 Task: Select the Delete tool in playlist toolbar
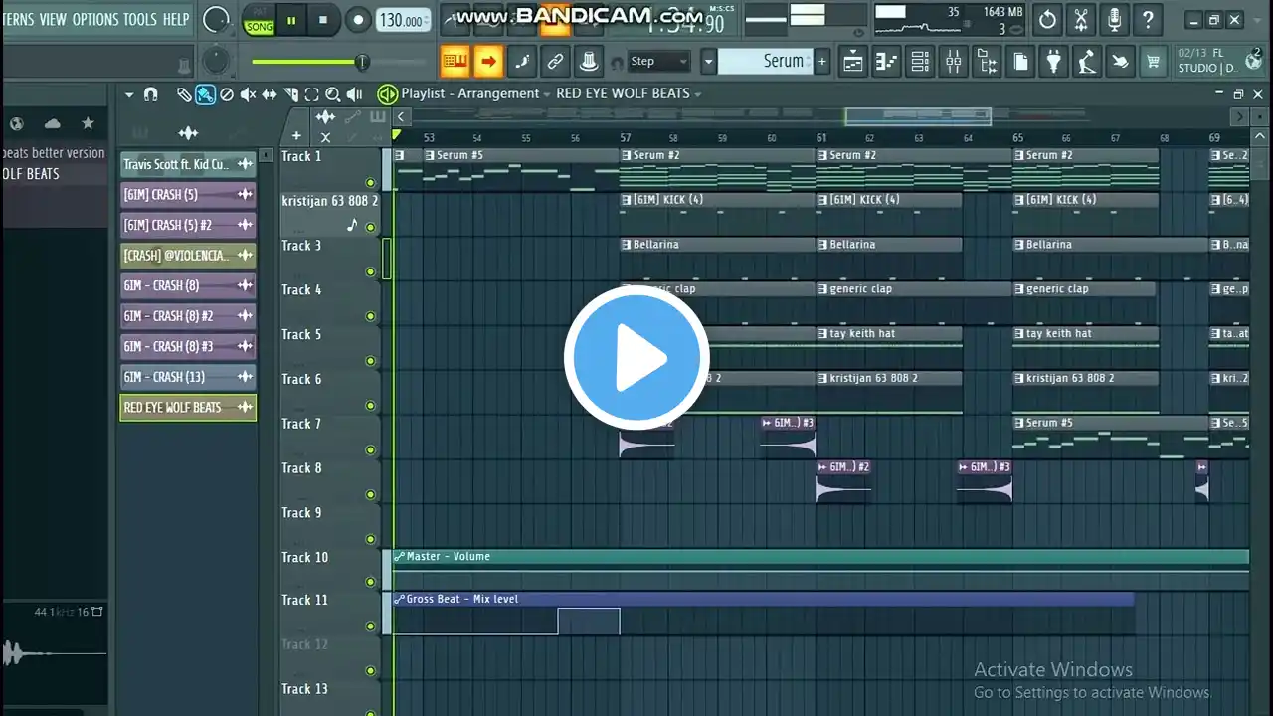(227, 94)
